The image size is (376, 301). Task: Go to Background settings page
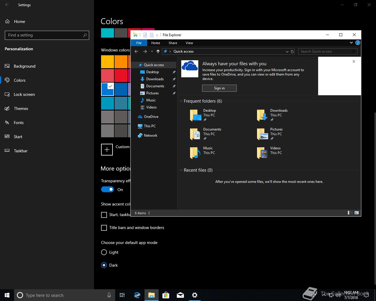47,66
